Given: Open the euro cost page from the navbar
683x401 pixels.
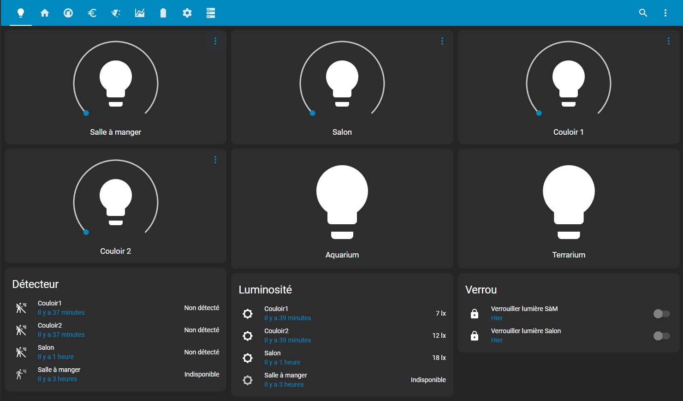Looking at the screenshot, I should pos(92,13).
